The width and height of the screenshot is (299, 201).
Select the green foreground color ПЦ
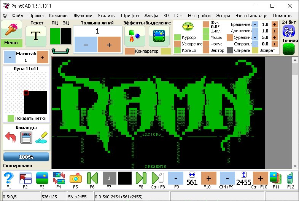point(55,36)
